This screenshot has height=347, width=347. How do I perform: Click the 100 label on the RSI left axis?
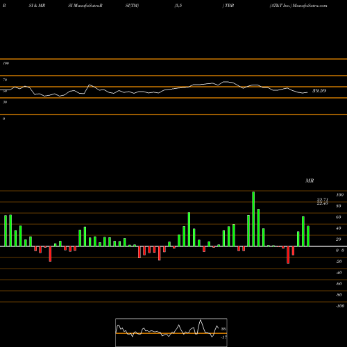(6, 63)
